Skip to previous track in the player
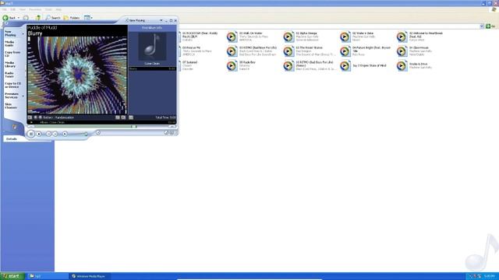 (48, 134)
